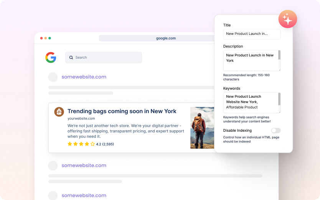The image size is (320, 200).
Task: Click the Google logo
Action: [51, 57]
